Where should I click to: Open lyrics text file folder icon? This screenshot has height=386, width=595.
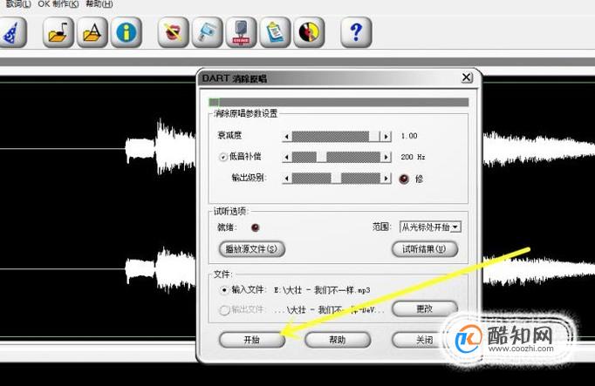click(92, 32)
